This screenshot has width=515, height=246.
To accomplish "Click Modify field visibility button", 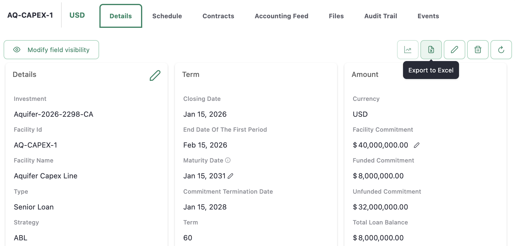I will pos(51,50).
